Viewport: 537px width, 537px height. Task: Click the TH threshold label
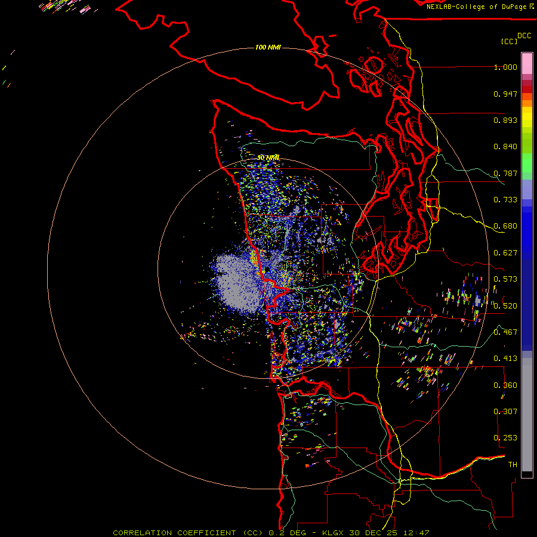[513, 465]
